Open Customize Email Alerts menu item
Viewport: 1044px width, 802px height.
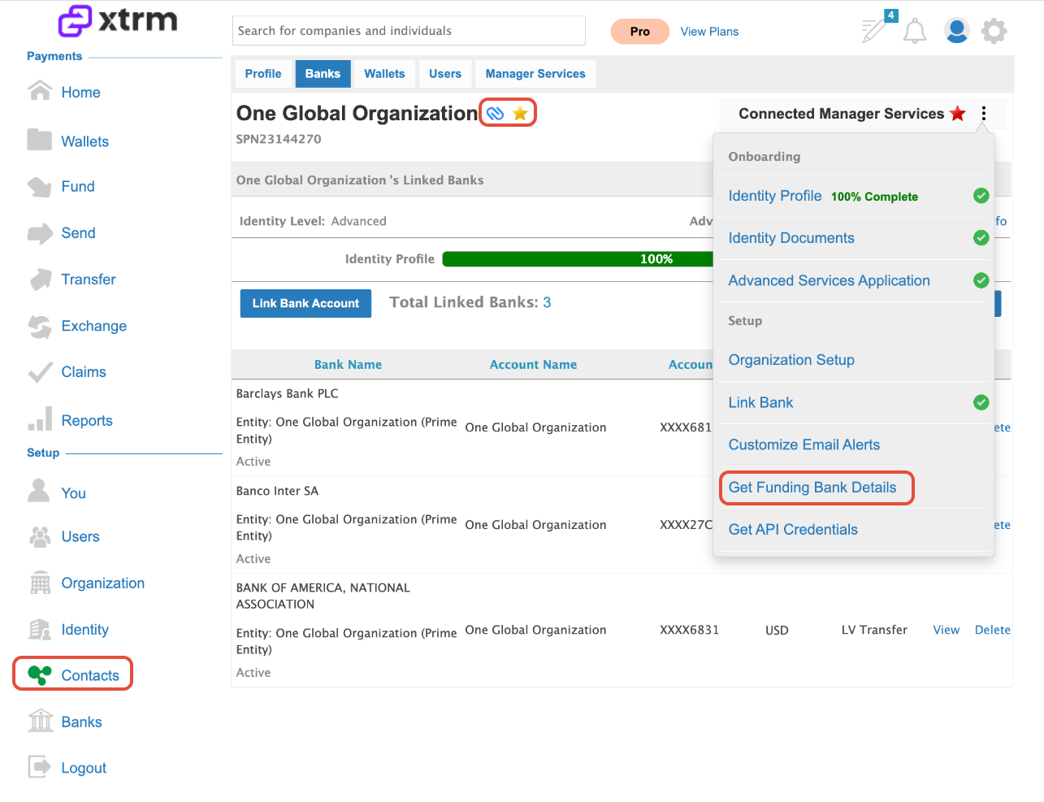pos(804,444)
